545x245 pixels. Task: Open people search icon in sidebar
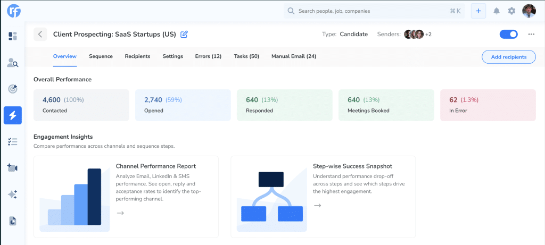tap(13, 63)
